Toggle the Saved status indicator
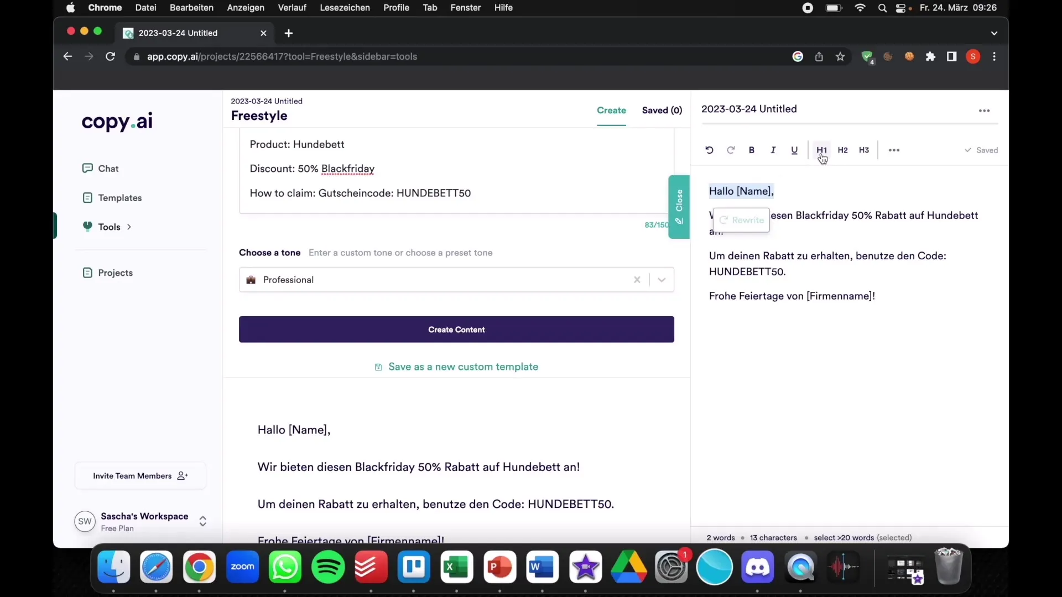Image resolution: width=1062 pixels, height=597 pixels. click(981, 150)
